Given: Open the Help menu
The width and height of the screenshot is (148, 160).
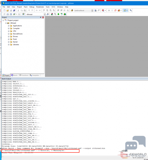Looking at the screenshot, I should click(67, 7).
